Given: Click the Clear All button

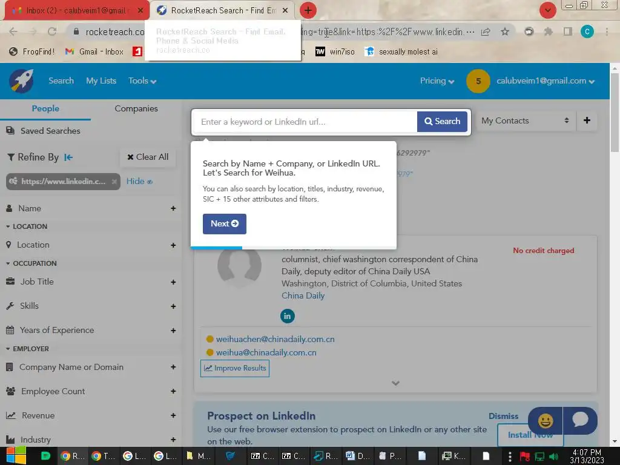Looking at the screenshot, I should [148, 157].
